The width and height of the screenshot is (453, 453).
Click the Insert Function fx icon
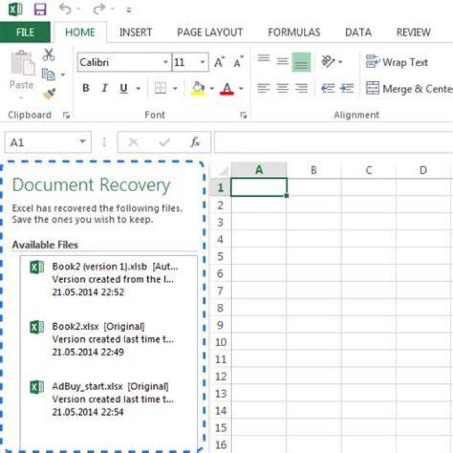click(x=195, y=142)
